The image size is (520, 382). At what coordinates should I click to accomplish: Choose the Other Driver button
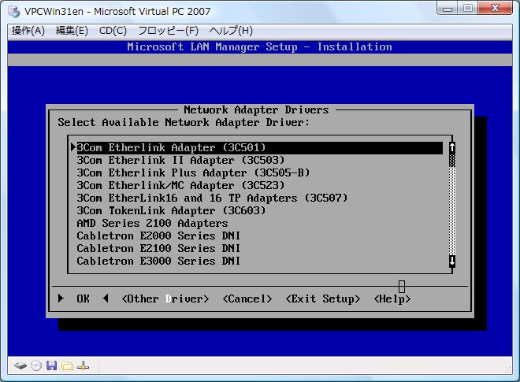(165, 299)
